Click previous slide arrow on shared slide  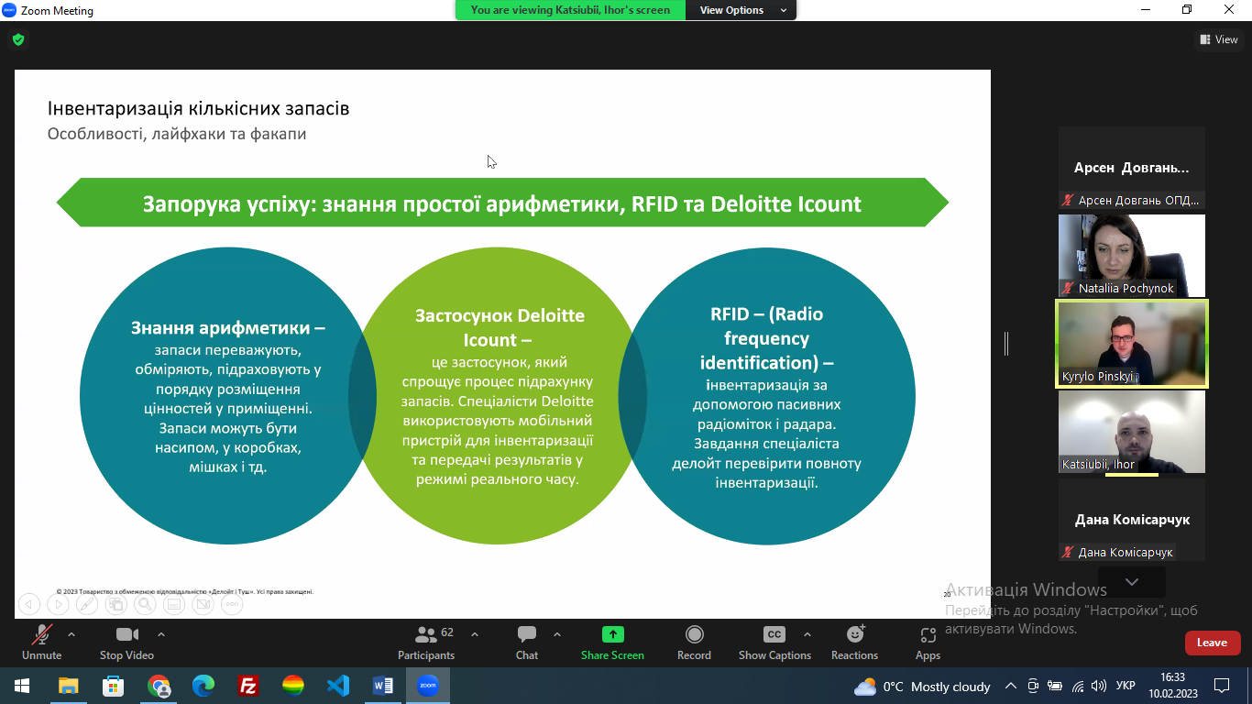[x=28, y=604]
